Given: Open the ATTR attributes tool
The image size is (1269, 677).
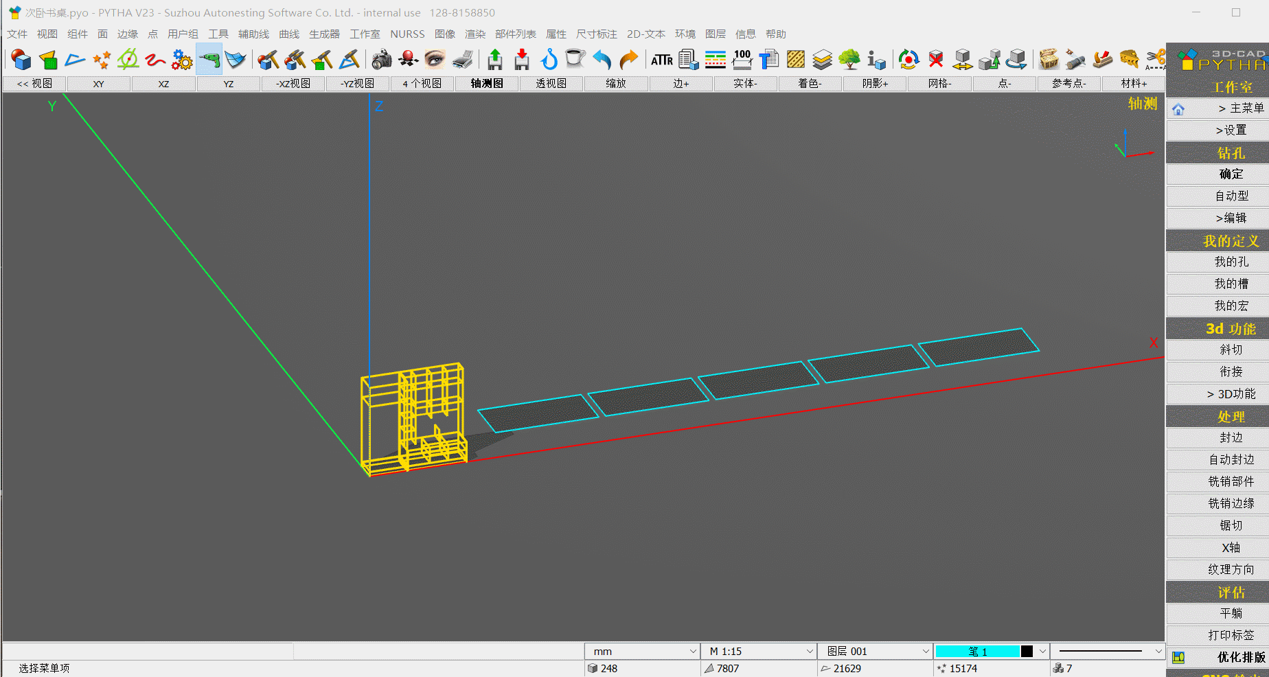Looking at the screenshot, I should tap(662, 60).
